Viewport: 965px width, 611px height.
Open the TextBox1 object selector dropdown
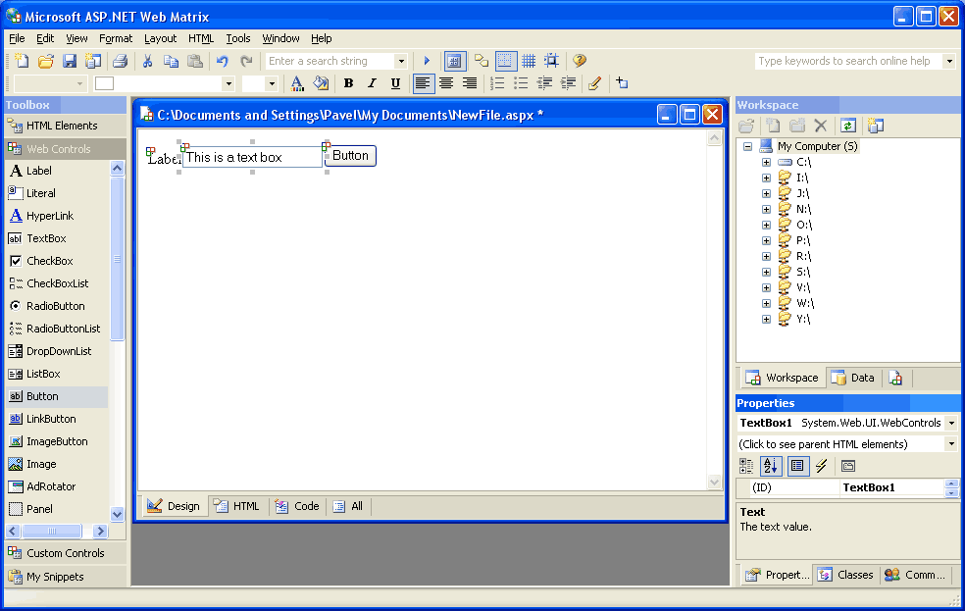(x=950, y=423)
